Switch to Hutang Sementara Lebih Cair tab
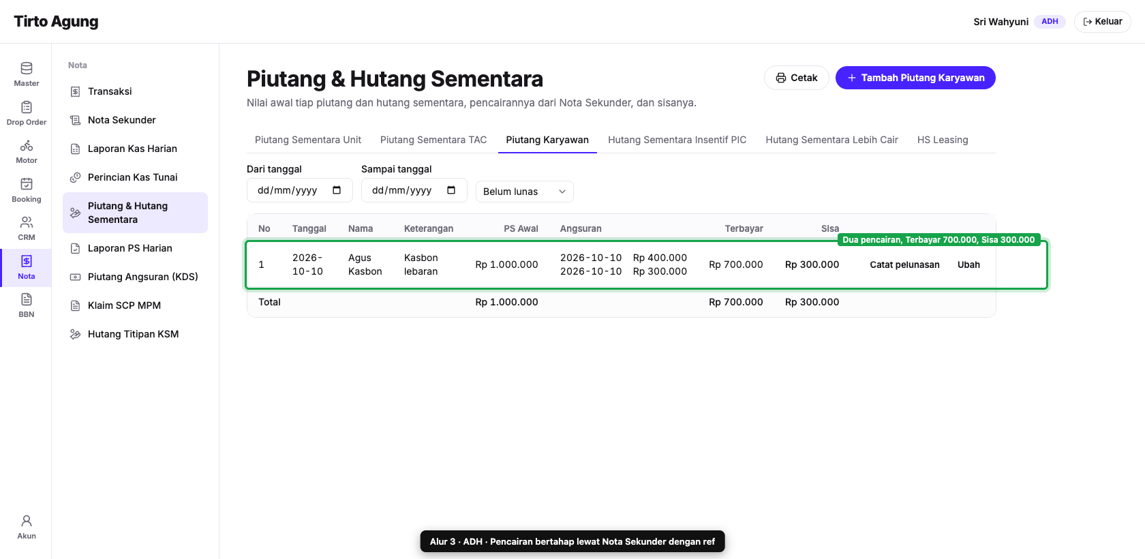The height and width of the screenshot is (559, 1145). (x=831, y=140)
